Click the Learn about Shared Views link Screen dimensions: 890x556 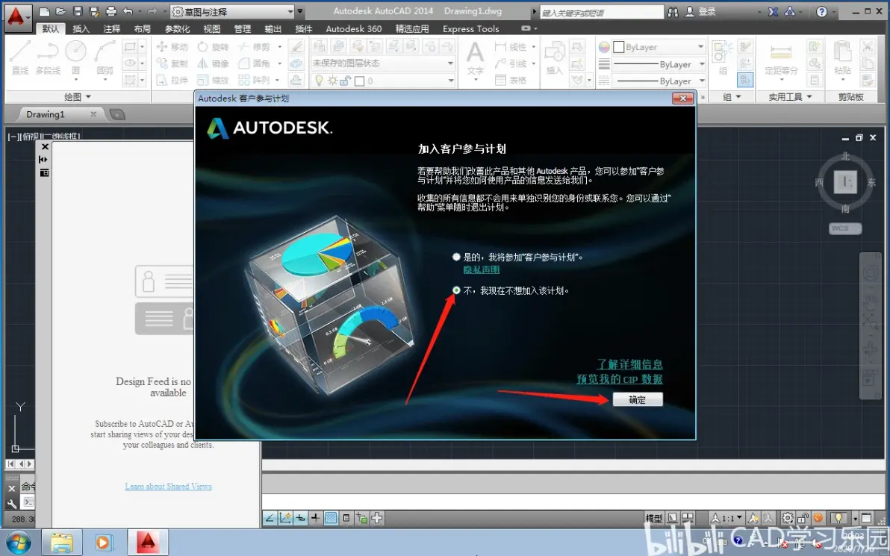169,486
